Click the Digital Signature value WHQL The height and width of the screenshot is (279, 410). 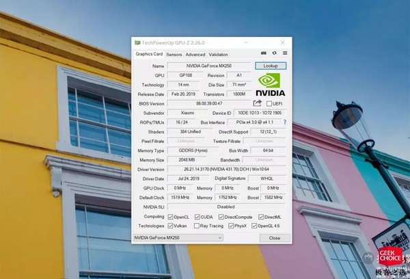(x=267, y=178)
